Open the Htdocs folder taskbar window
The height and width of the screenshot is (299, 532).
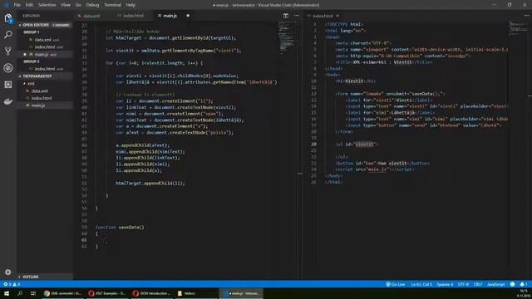pos(196,293)
